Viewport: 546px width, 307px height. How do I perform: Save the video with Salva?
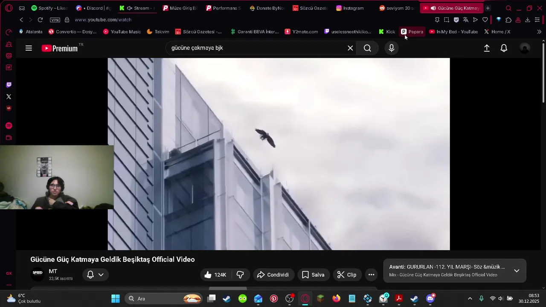313,275
